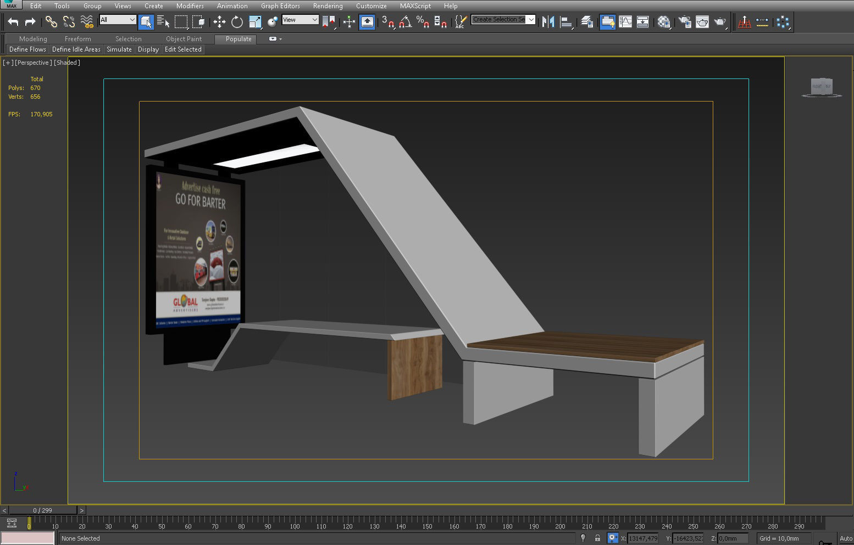Click the Align tool icon
The width and height of the screenshot is (854, 545).
point(566,22)
